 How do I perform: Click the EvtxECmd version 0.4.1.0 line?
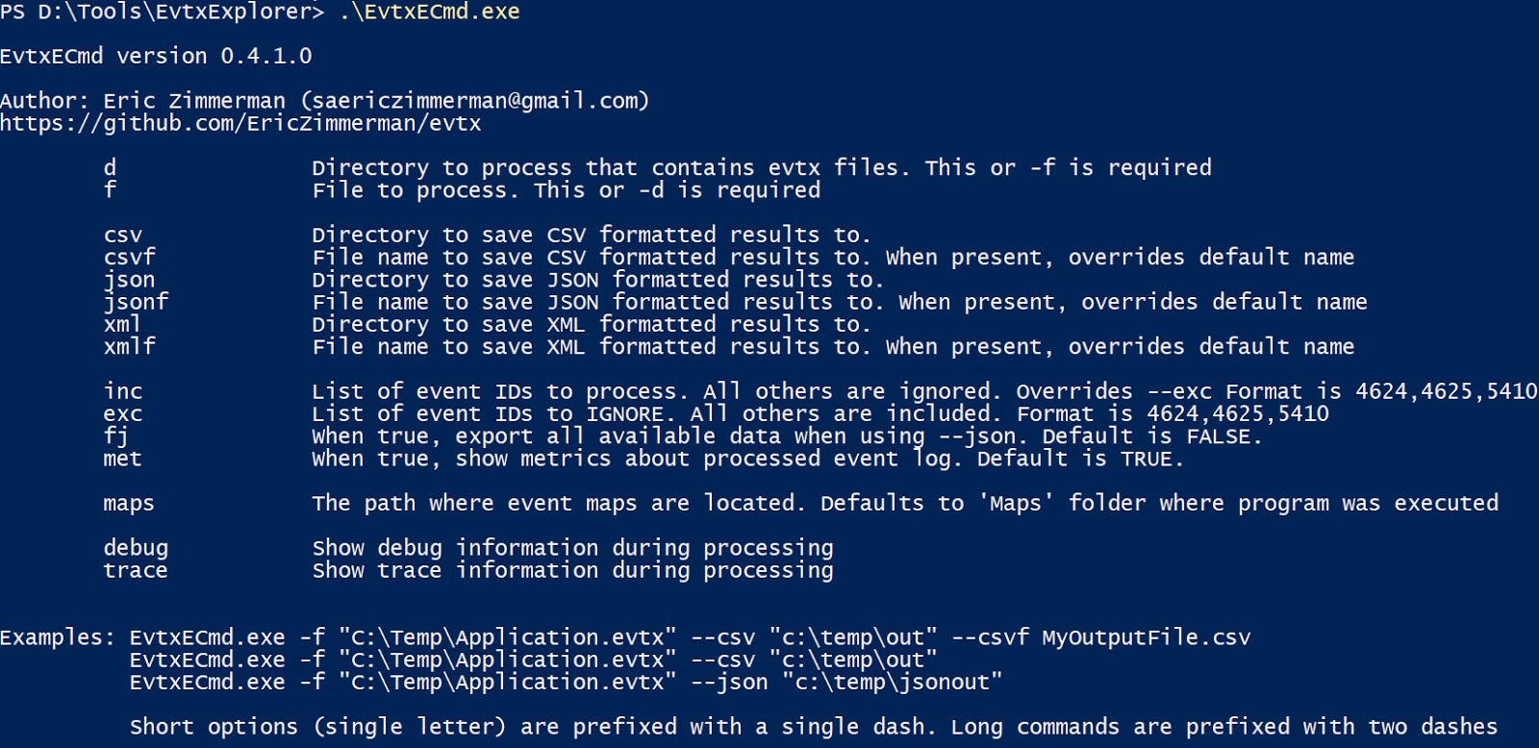[x=156, y=57]
